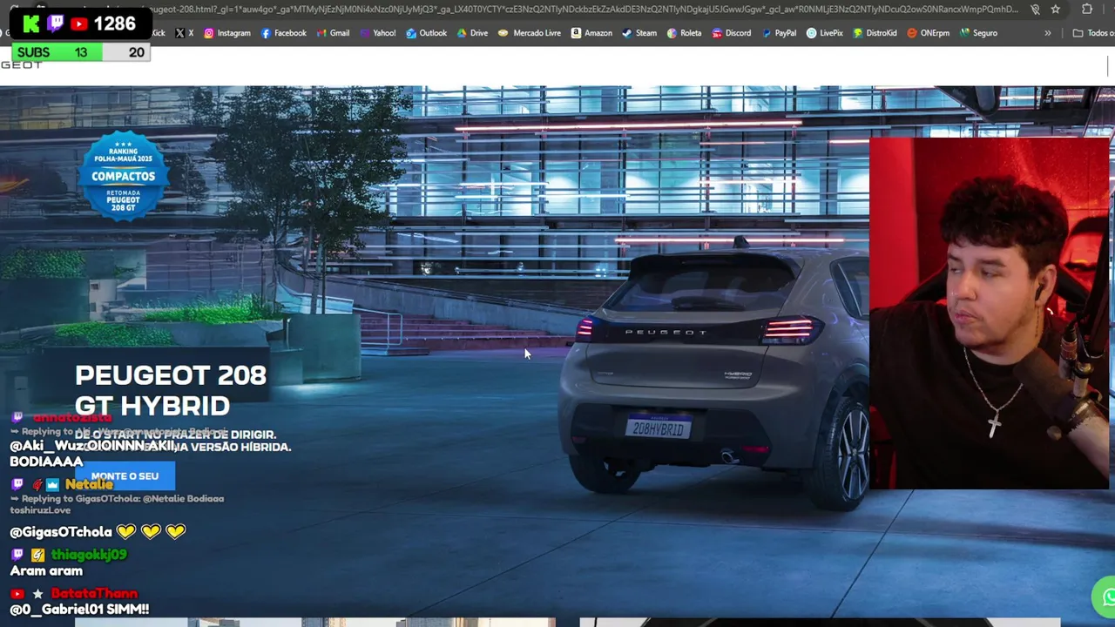Open the Yahoo! bookmark
The width and height of the screenshot is (1115, 627).
pos(377,33)
